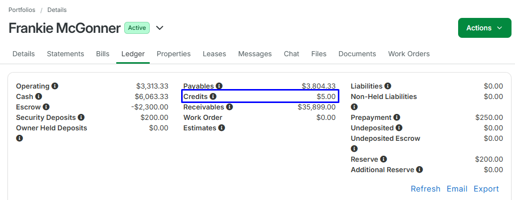Go to the Properties tab
The height and width of the screenshot is (200, 515).
pos(174,54)
